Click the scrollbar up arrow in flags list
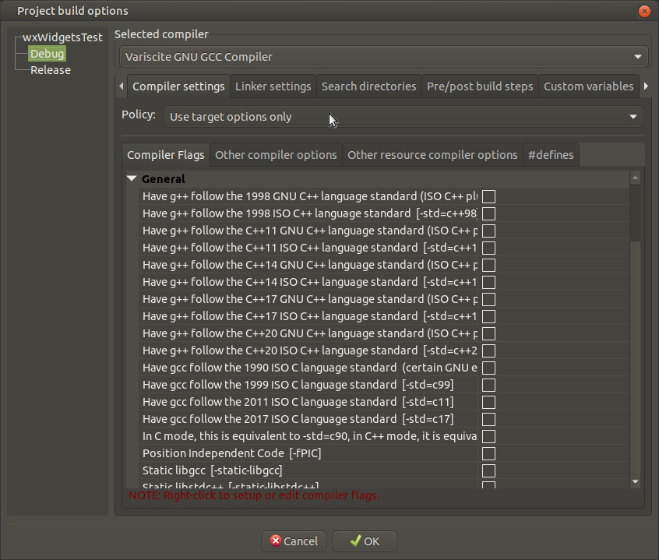This screenshot has height=560, width=659. 635,178
